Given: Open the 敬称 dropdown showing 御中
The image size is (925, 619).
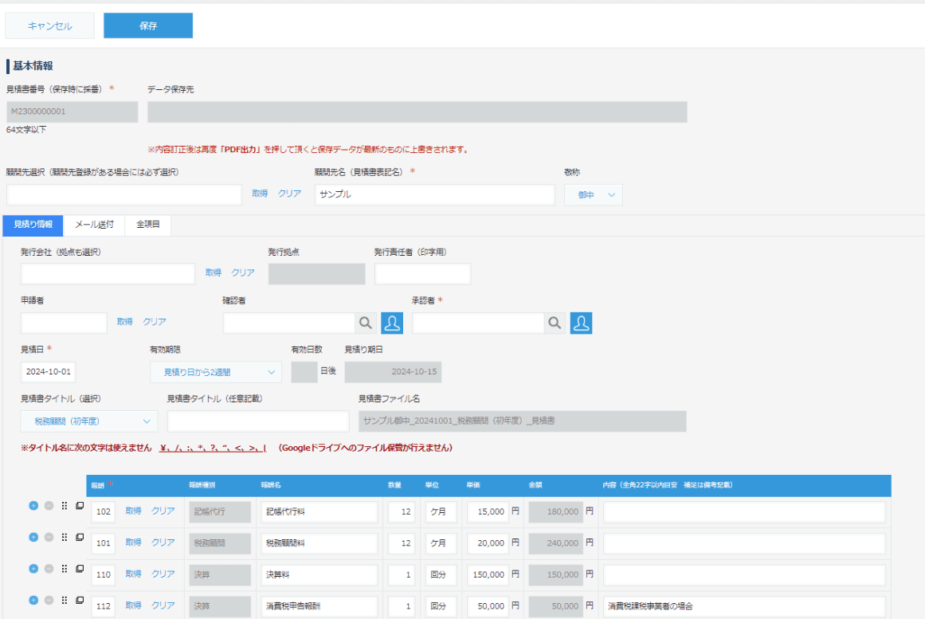Looking at the screenshot, I should pyautogui.click(x=594, y=194).
